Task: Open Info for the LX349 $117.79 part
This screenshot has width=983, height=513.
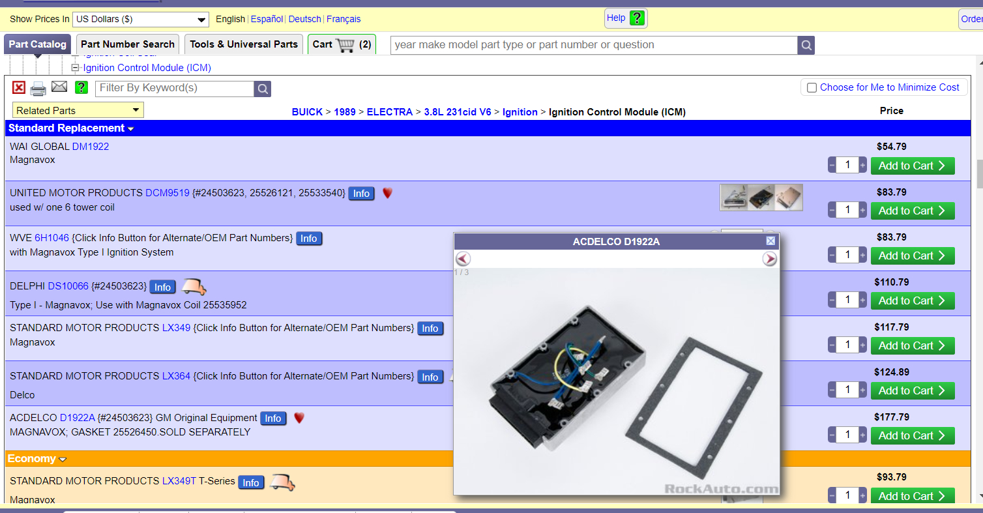Action: click(x=430, y=329)
